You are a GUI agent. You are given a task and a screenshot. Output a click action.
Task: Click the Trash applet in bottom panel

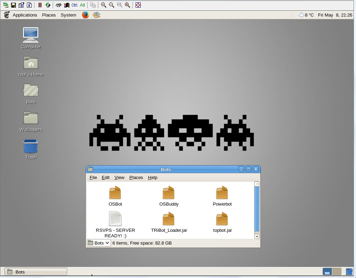tap(349, 271)
